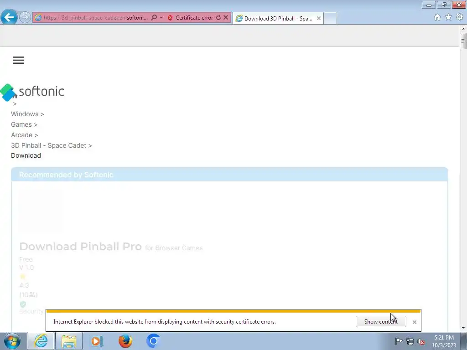The image size is (467, 350).
Task: Open the Certificate error security report
Action: pos(191,18)
